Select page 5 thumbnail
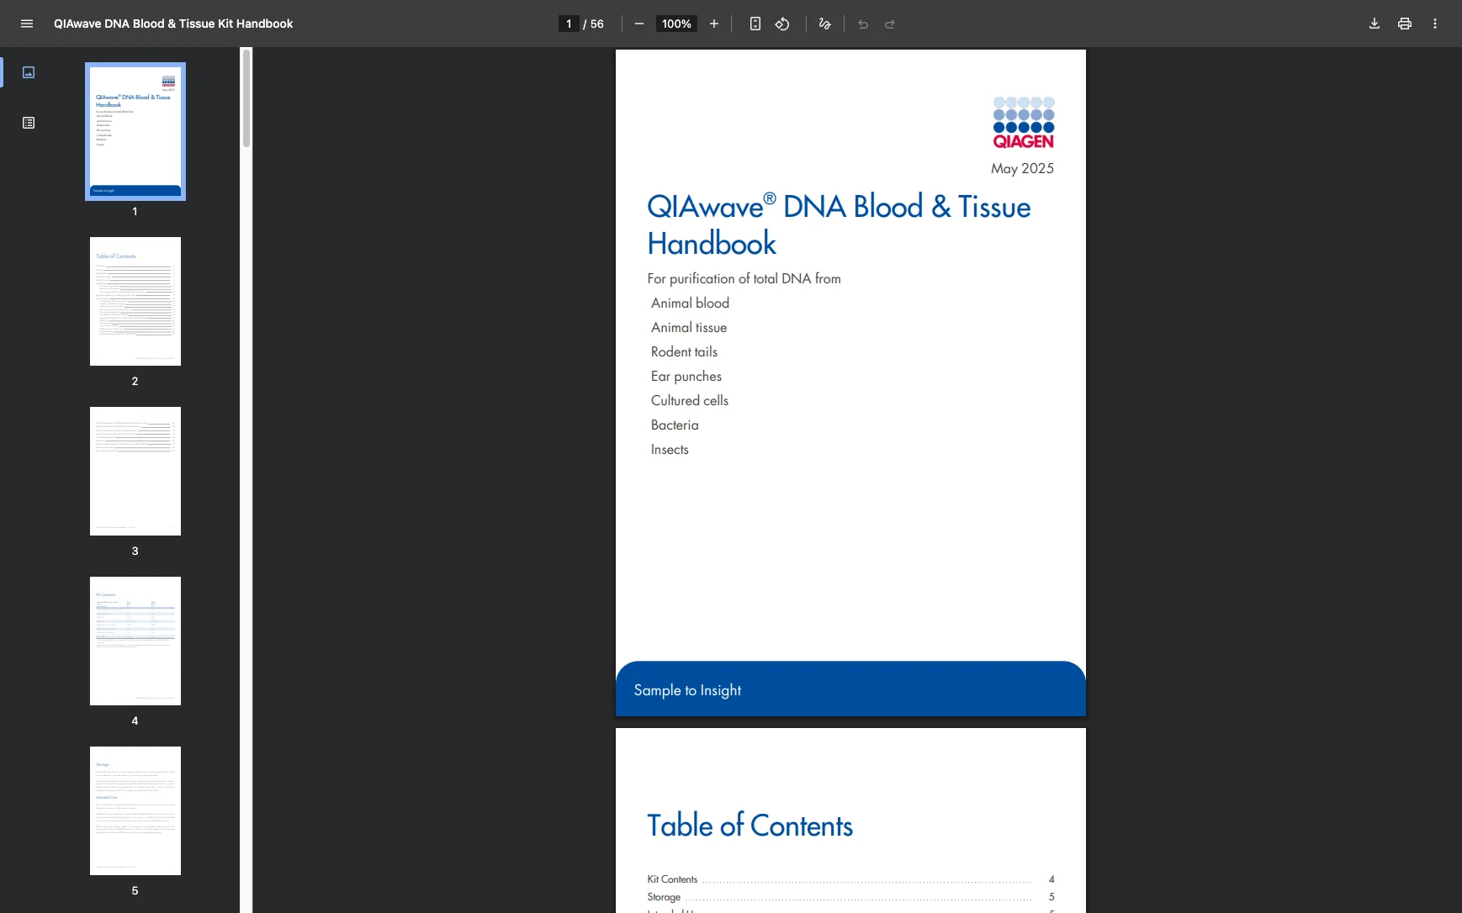This screenshot has height=913, width=1462. click(135, 810)
